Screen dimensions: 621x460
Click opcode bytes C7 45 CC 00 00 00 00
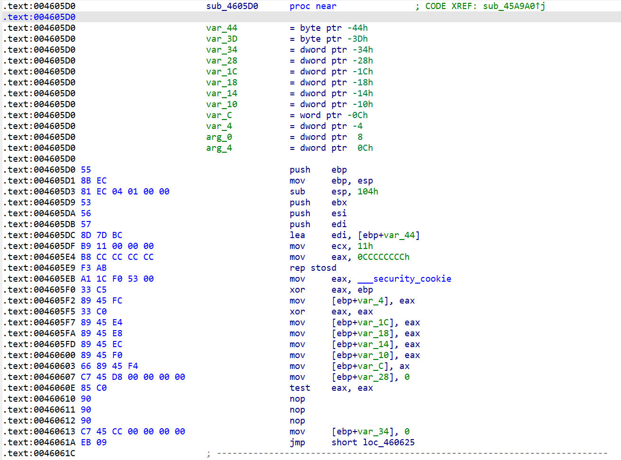[133, 432]
